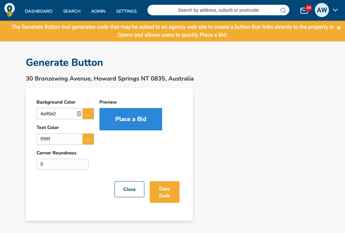Click the Generate Button heading

click(64, 63)
